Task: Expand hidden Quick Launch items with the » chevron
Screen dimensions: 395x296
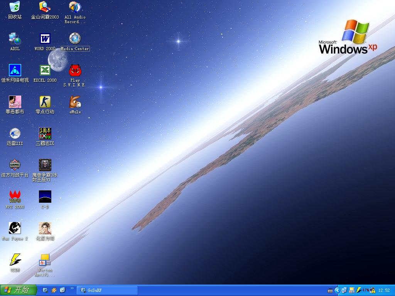Action: 72,288
